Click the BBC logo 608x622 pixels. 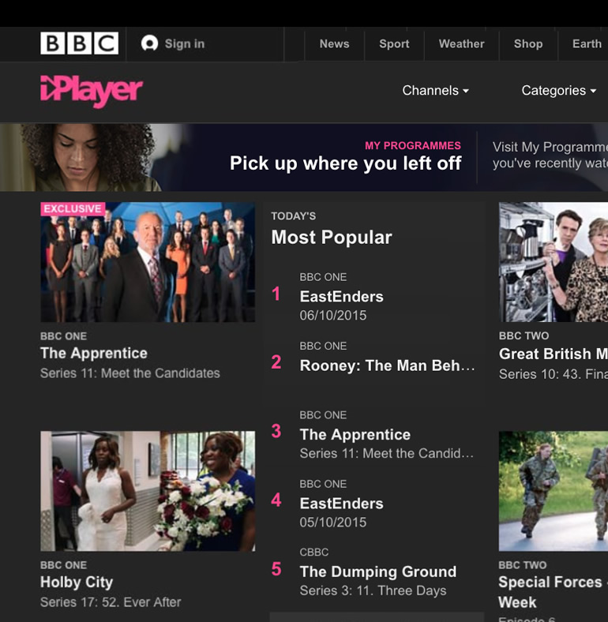[80, 43]
